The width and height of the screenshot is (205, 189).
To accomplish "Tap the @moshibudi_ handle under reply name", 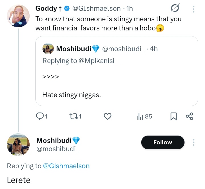I will [x=57, y=149].
